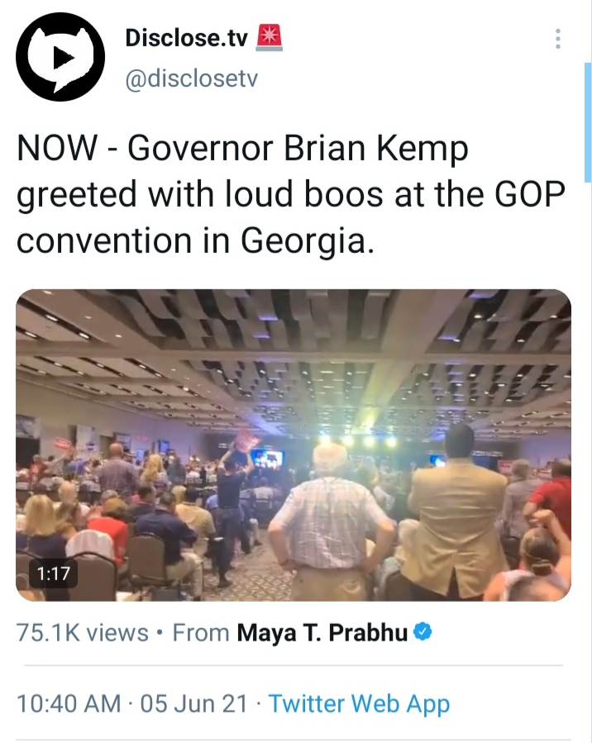The width and height of the screenshot is (592, 743).
Task: Click the @disclosetv handle
Action: tap(192, 79)
